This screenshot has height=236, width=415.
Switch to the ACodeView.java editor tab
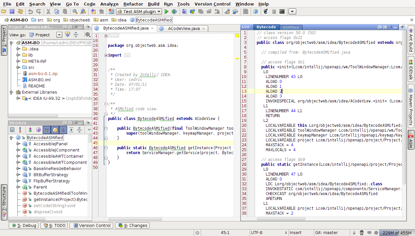(x=184, y=28)
